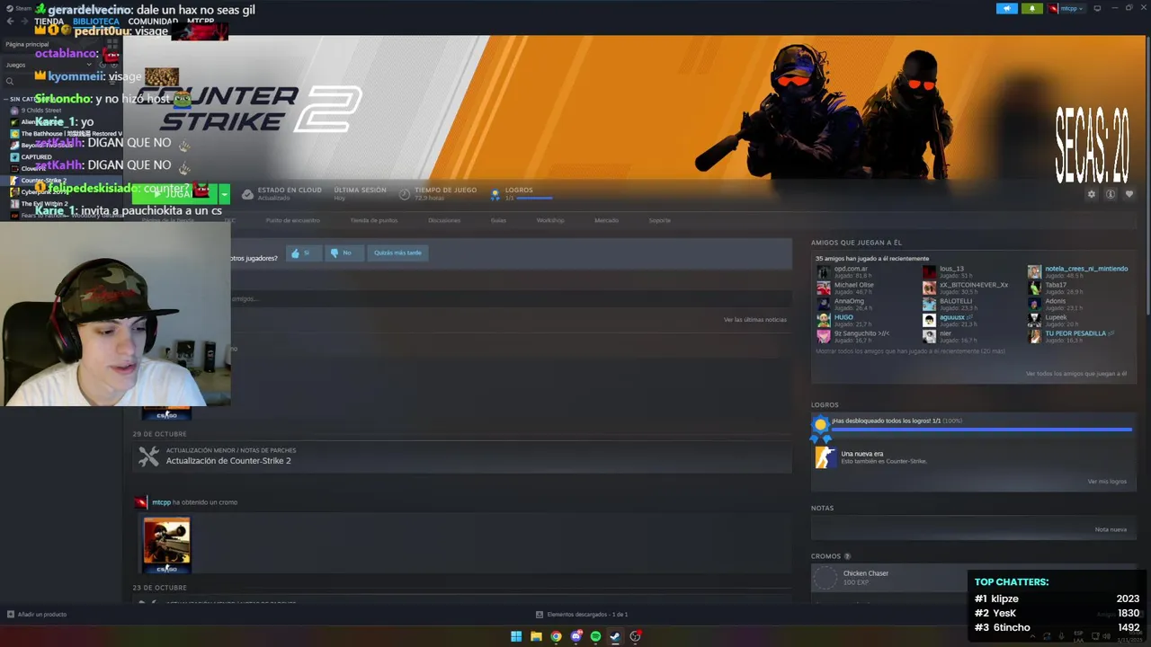The height and width of the screenshot is (647, 1151).
Task: Click the Nota nueva button
Action: (1111, 529)
